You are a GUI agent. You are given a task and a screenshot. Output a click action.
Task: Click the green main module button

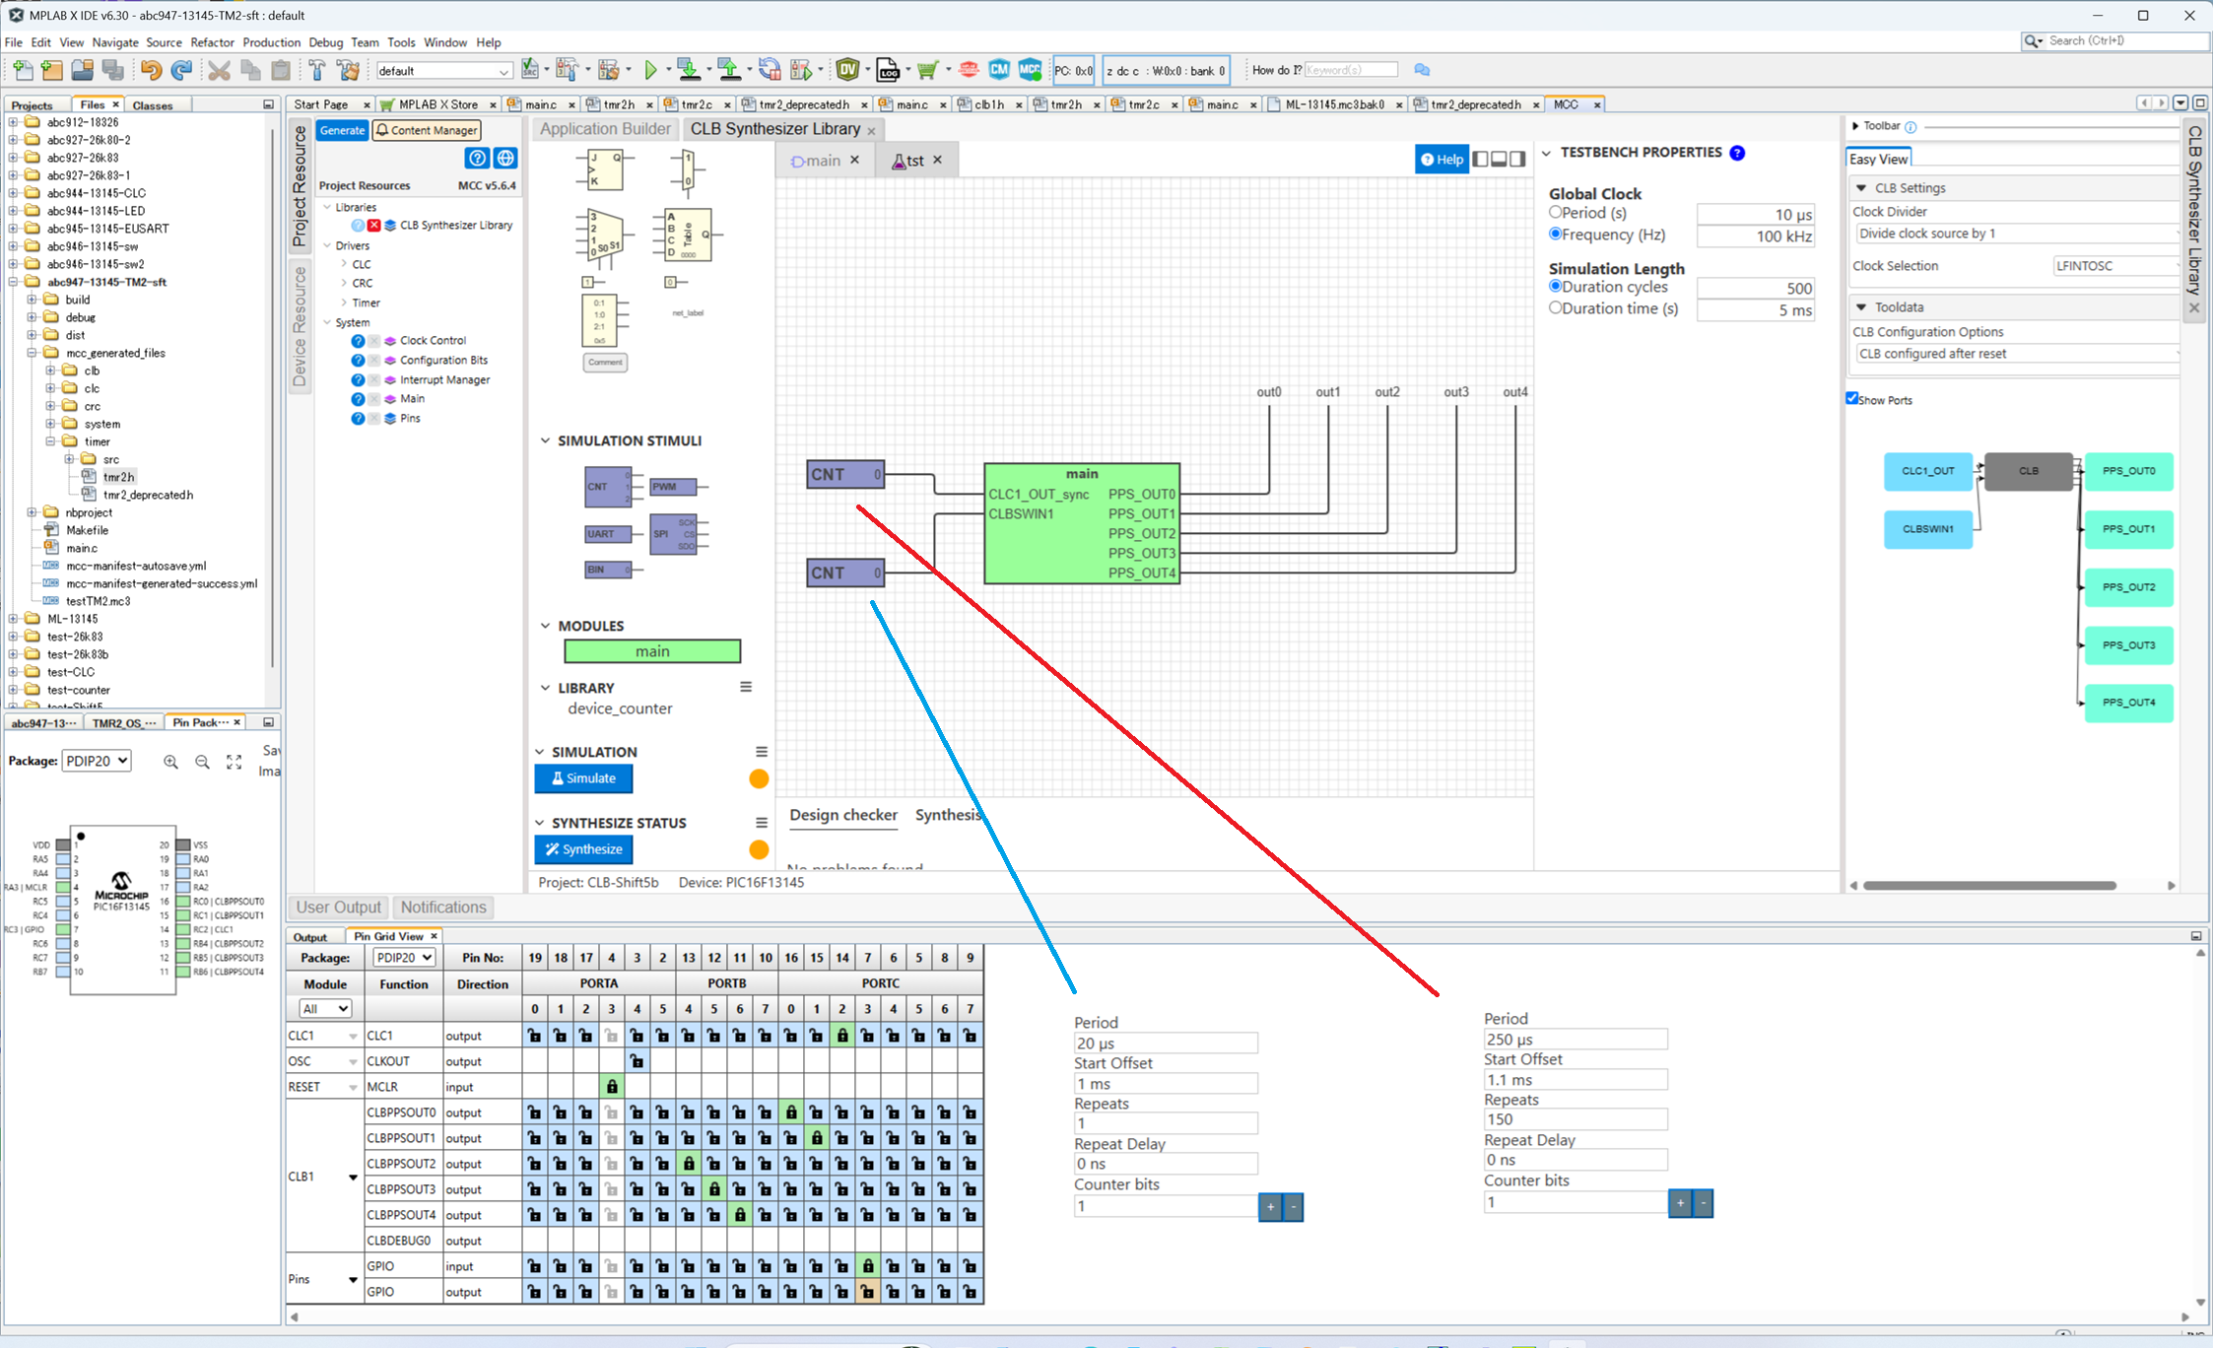(652, 651)
